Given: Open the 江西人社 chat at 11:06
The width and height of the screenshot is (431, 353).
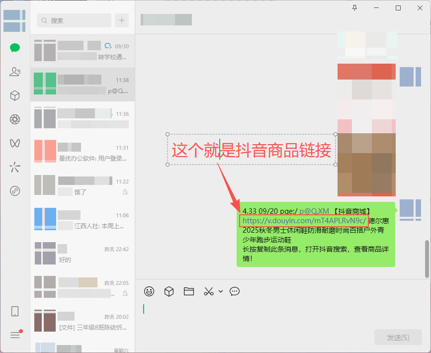Looking at the screenshot, I should tap(82, 220).
